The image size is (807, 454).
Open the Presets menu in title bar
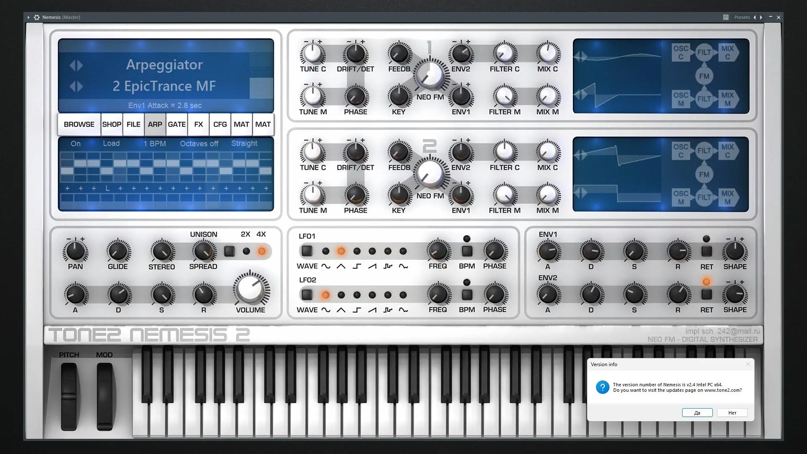coord(741,17)
